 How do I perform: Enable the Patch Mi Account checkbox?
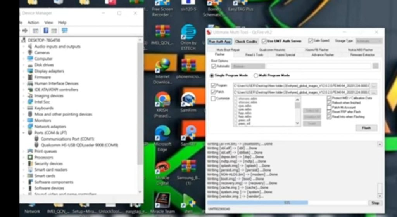click(329, 108)
